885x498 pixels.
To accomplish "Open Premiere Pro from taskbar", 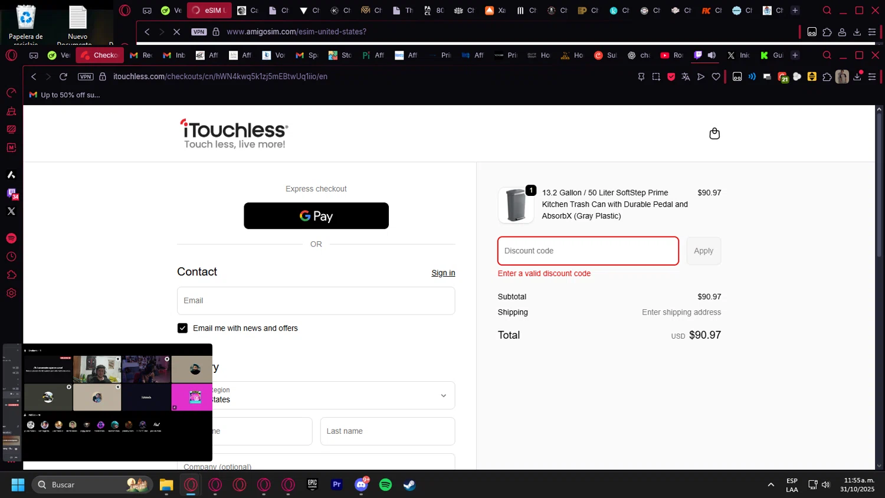I will click(337, 485).
